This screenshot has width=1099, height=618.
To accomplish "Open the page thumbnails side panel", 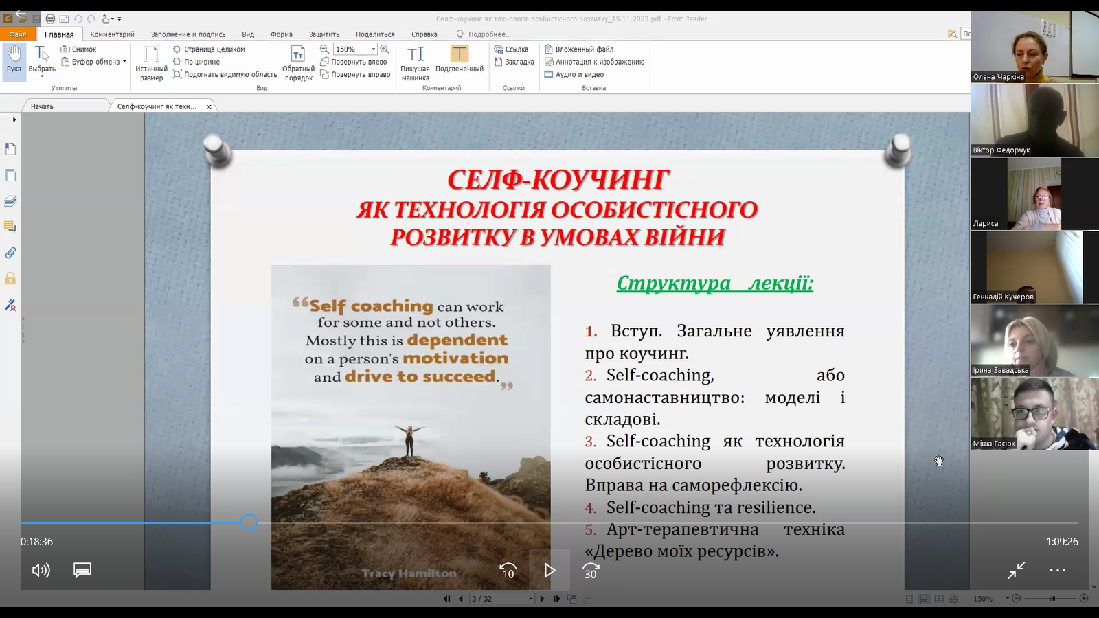I will point(10,175).
